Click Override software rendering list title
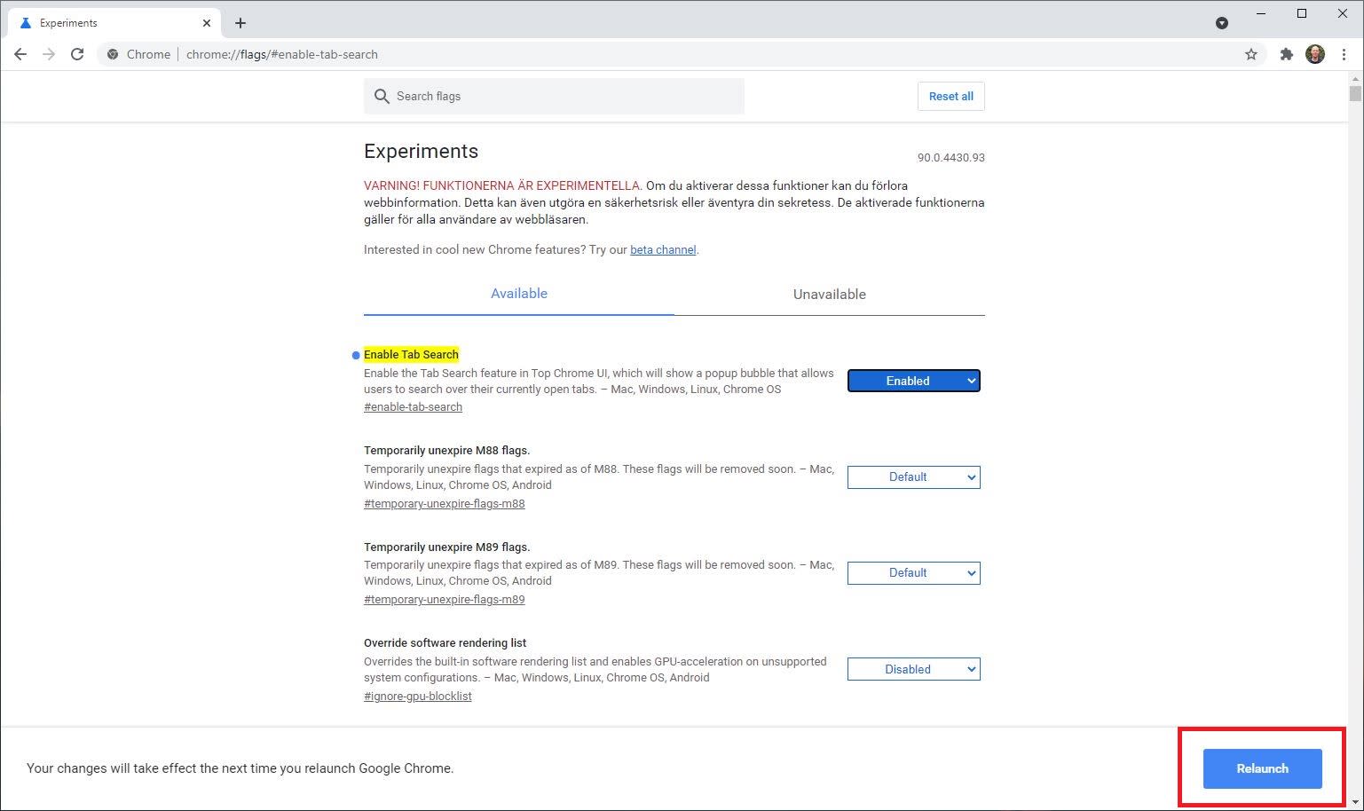Viewport: 1364px width, 811px height. pos(445,642)
